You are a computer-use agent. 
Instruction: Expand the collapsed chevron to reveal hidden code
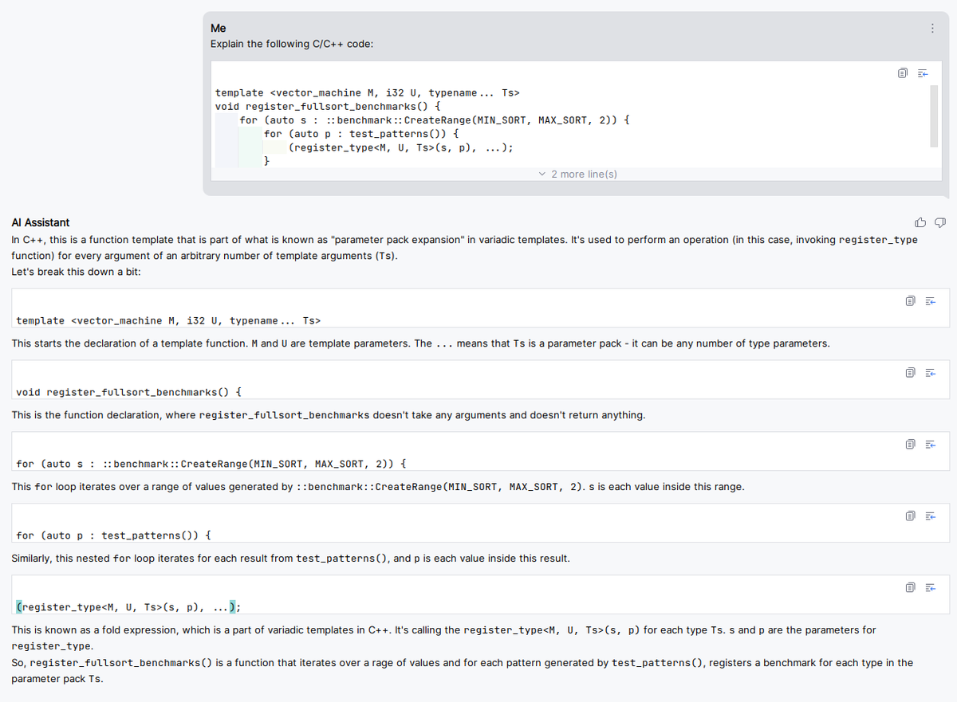pyautogui.click(x=542, y=174)
